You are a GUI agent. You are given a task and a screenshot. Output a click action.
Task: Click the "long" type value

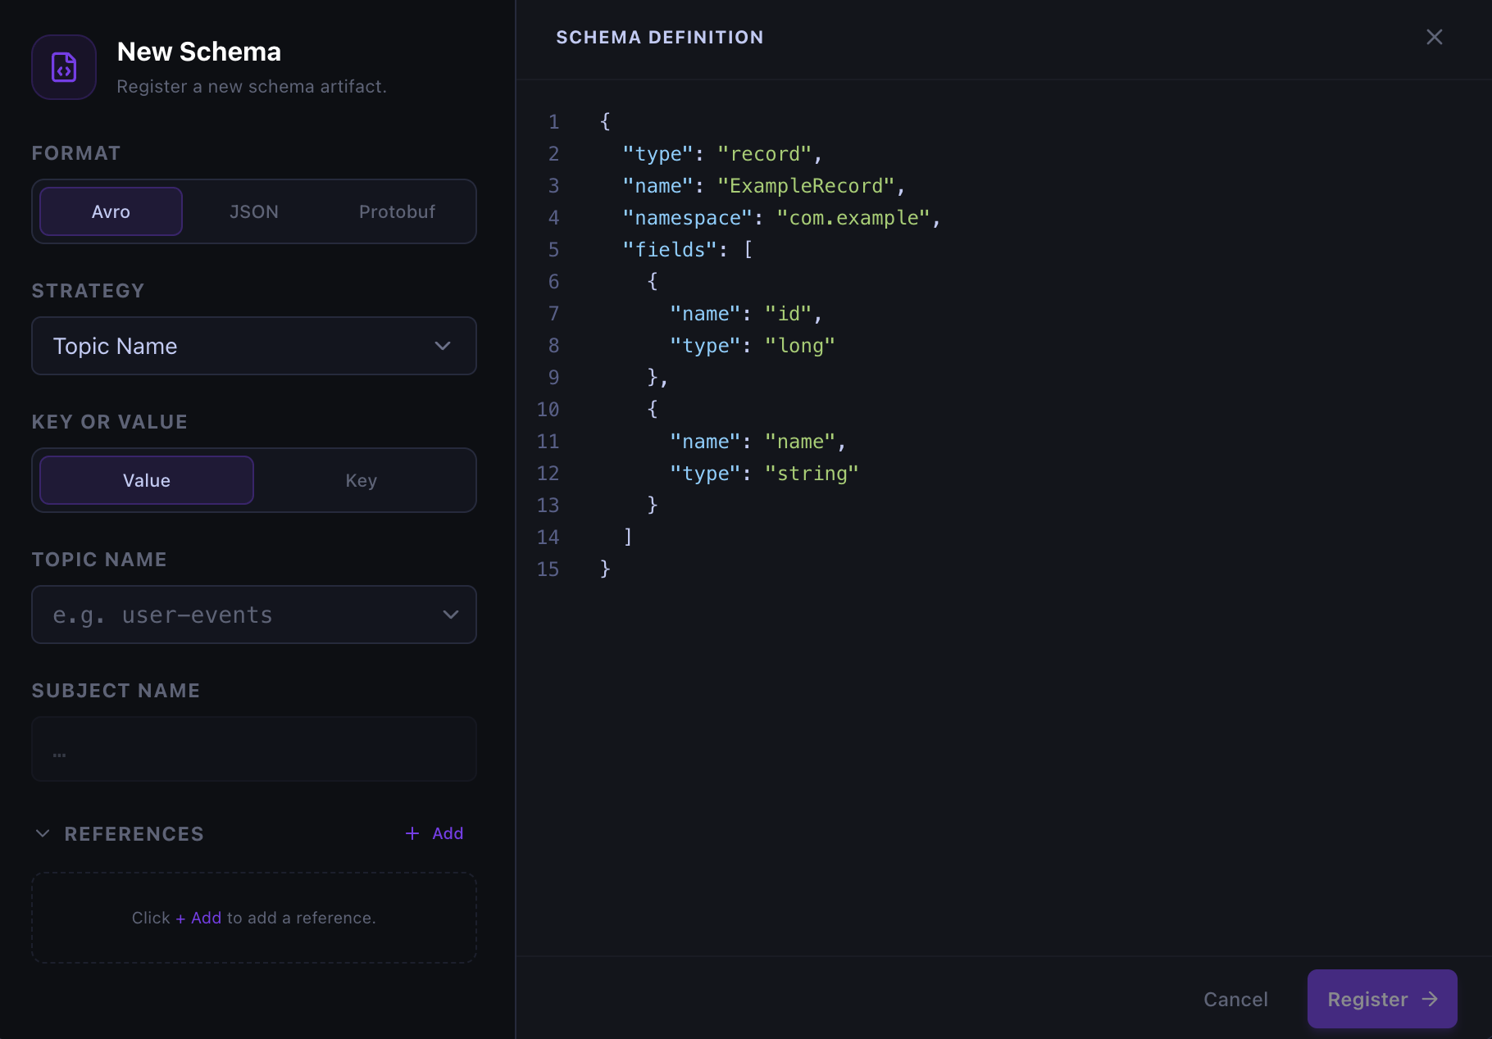pyautogui.click(x=800, y=346)
